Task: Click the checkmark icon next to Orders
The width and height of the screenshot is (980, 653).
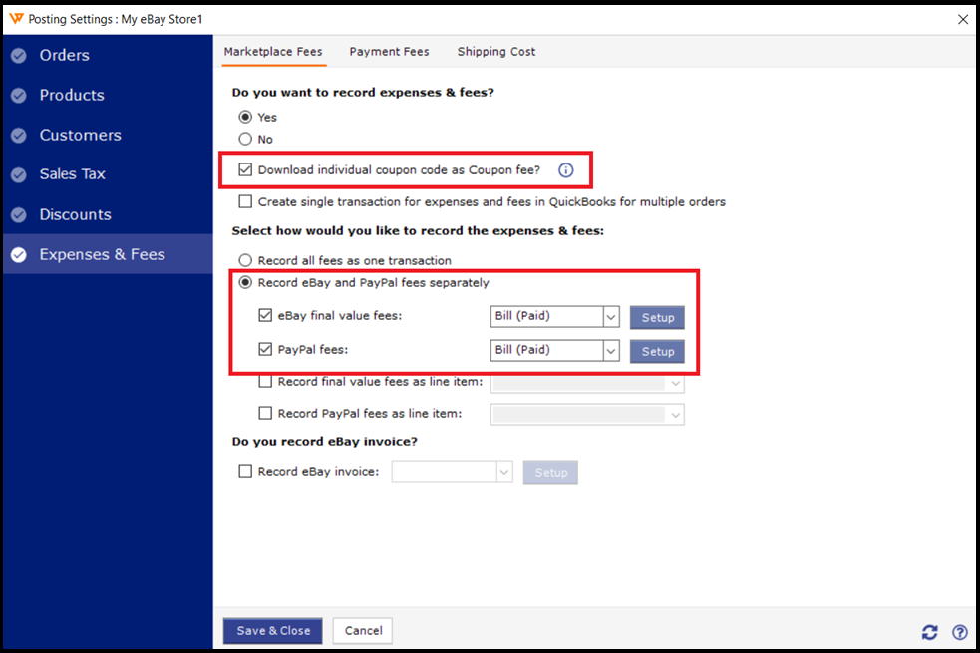Action: coord(19,56)
